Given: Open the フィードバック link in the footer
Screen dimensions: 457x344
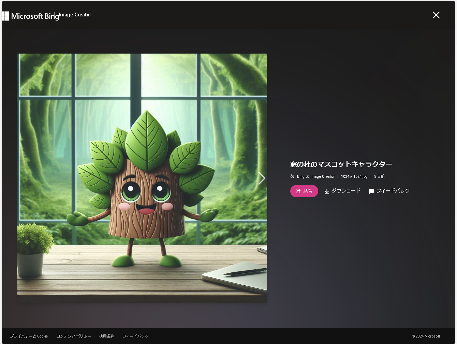Looking at the screenshot, I should tap(135, 336).
